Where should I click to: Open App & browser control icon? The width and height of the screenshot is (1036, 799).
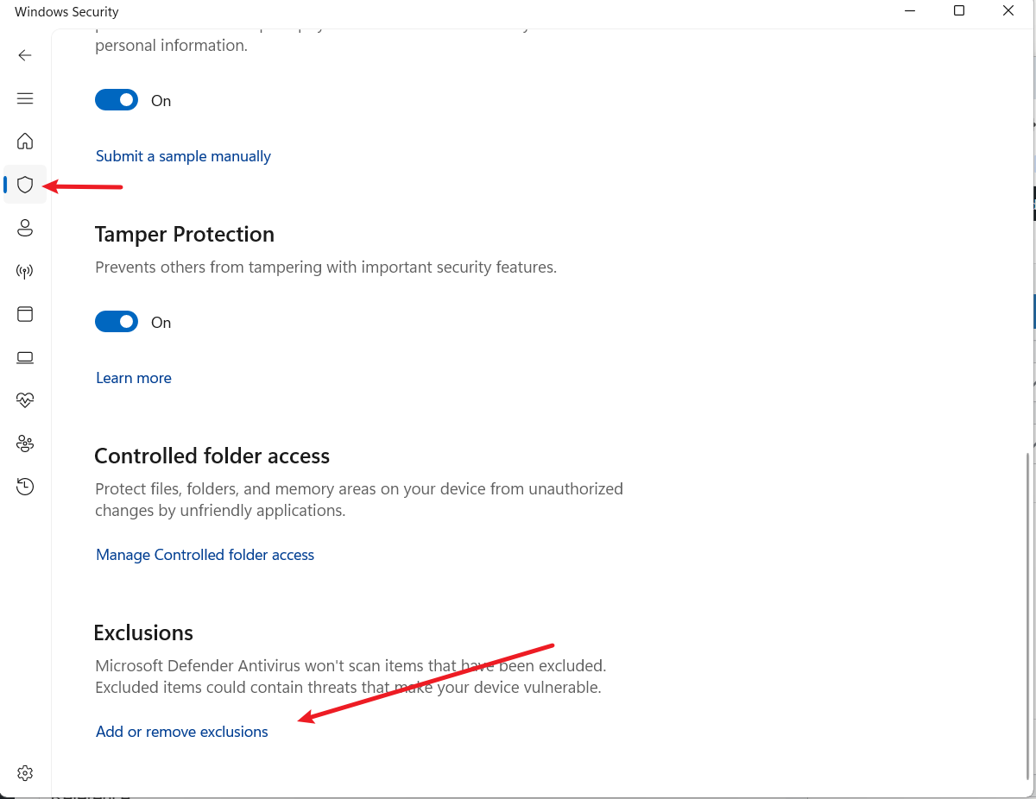pos(25,314)
